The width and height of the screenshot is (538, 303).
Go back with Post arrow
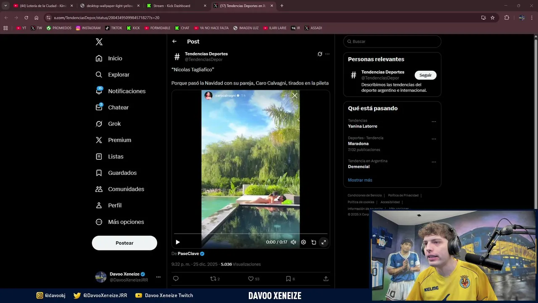174,41
